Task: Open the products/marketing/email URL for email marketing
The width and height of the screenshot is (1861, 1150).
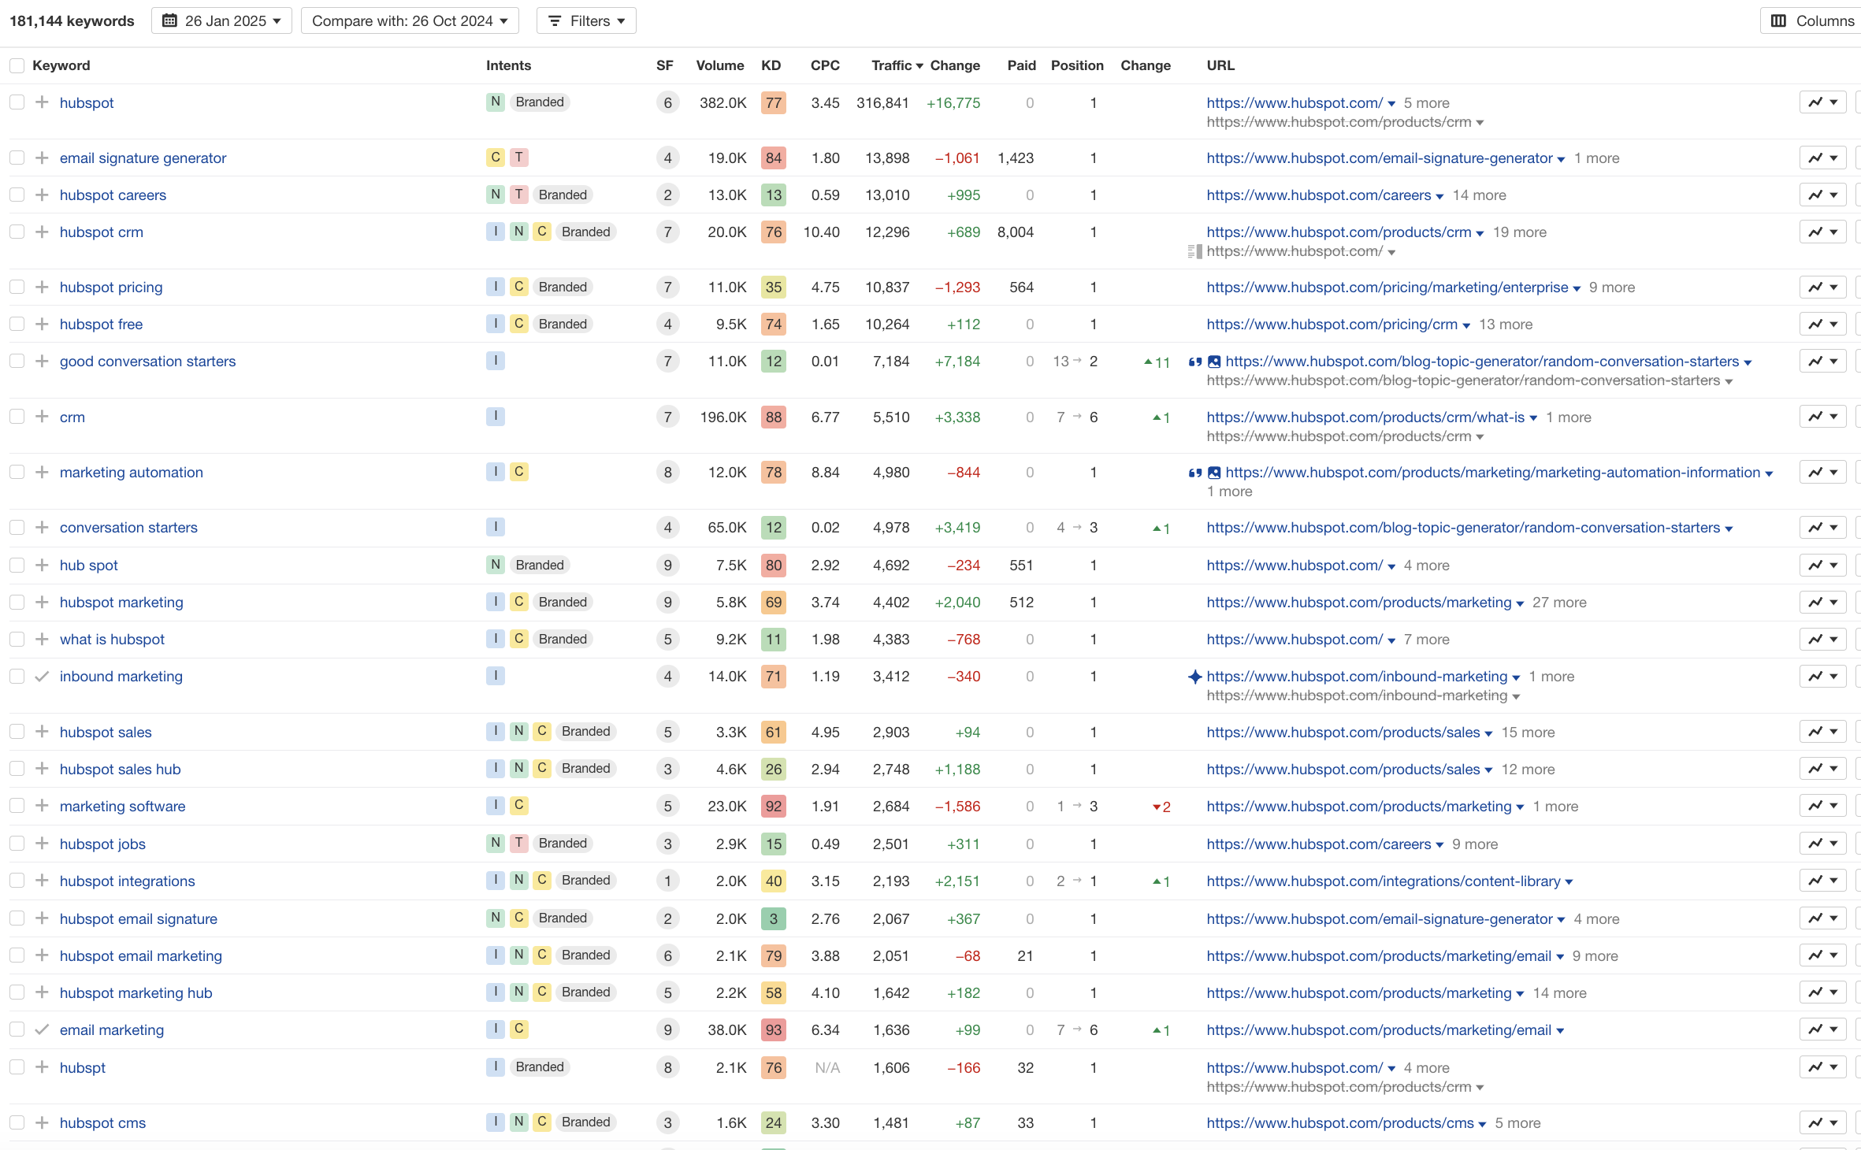Action: (1379, 1029)
